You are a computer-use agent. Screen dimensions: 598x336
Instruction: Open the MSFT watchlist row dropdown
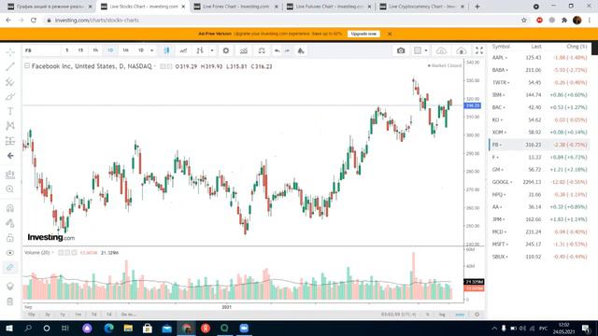pos(507,245)
